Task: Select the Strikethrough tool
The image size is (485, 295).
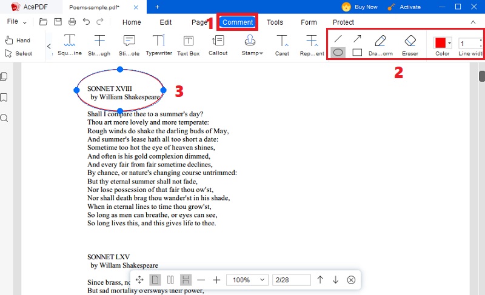Action: (99, 45)
